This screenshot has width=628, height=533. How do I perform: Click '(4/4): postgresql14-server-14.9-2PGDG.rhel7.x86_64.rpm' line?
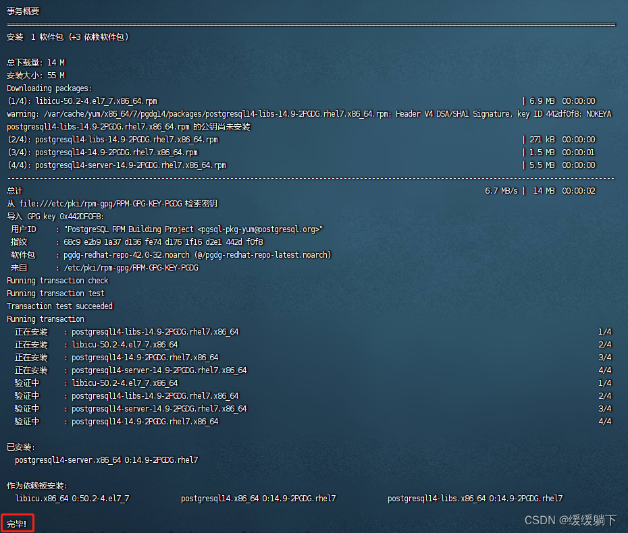click(x=117, y=165)
